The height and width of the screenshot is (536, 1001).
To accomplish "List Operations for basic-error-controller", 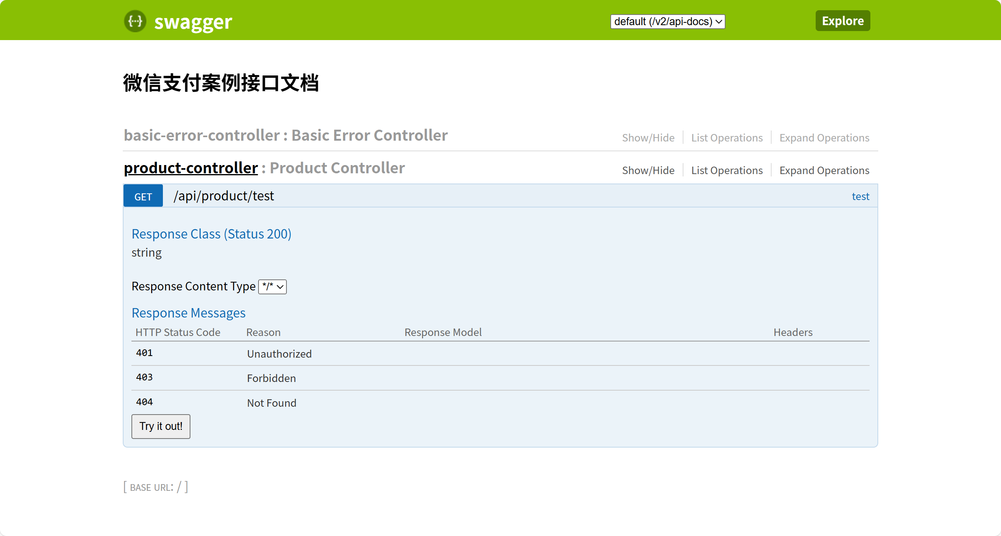I will 727,138.
